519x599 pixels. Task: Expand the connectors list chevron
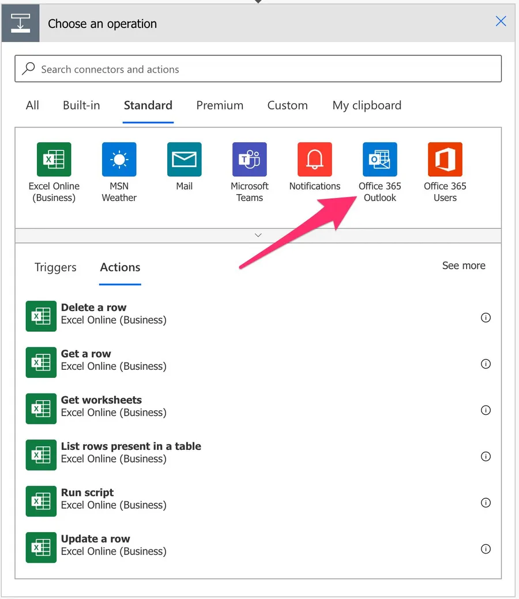(x=258, y=235)
